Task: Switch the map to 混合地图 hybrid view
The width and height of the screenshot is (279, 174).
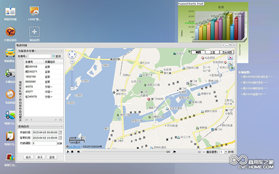Action: click(227, 52)
